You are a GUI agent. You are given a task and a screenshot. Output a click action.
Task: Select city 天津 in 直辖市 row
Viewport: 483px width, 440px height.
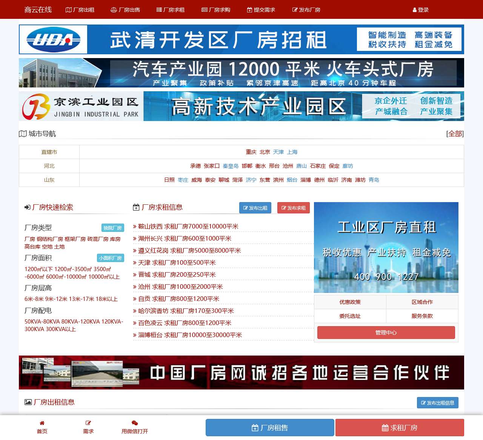tap(278, 152)
